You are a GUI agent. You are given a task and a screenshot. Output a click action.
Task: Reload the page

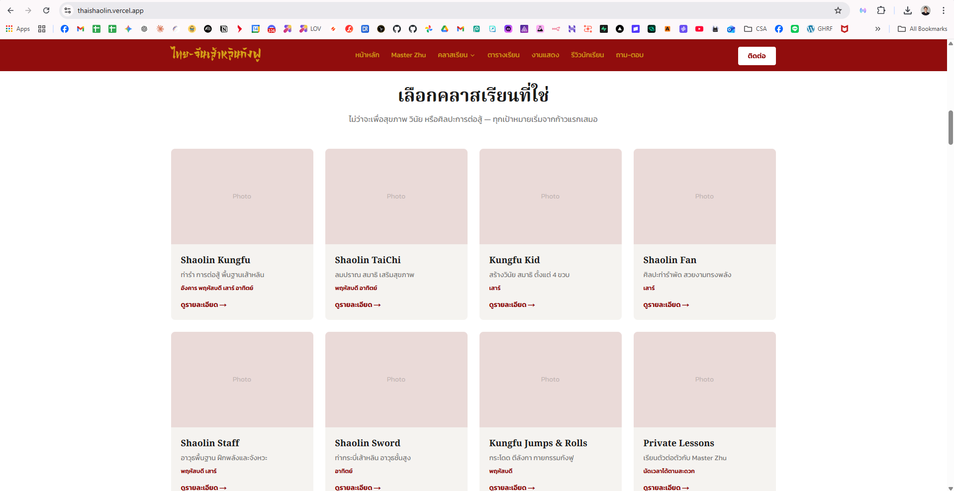click(46, 10)
